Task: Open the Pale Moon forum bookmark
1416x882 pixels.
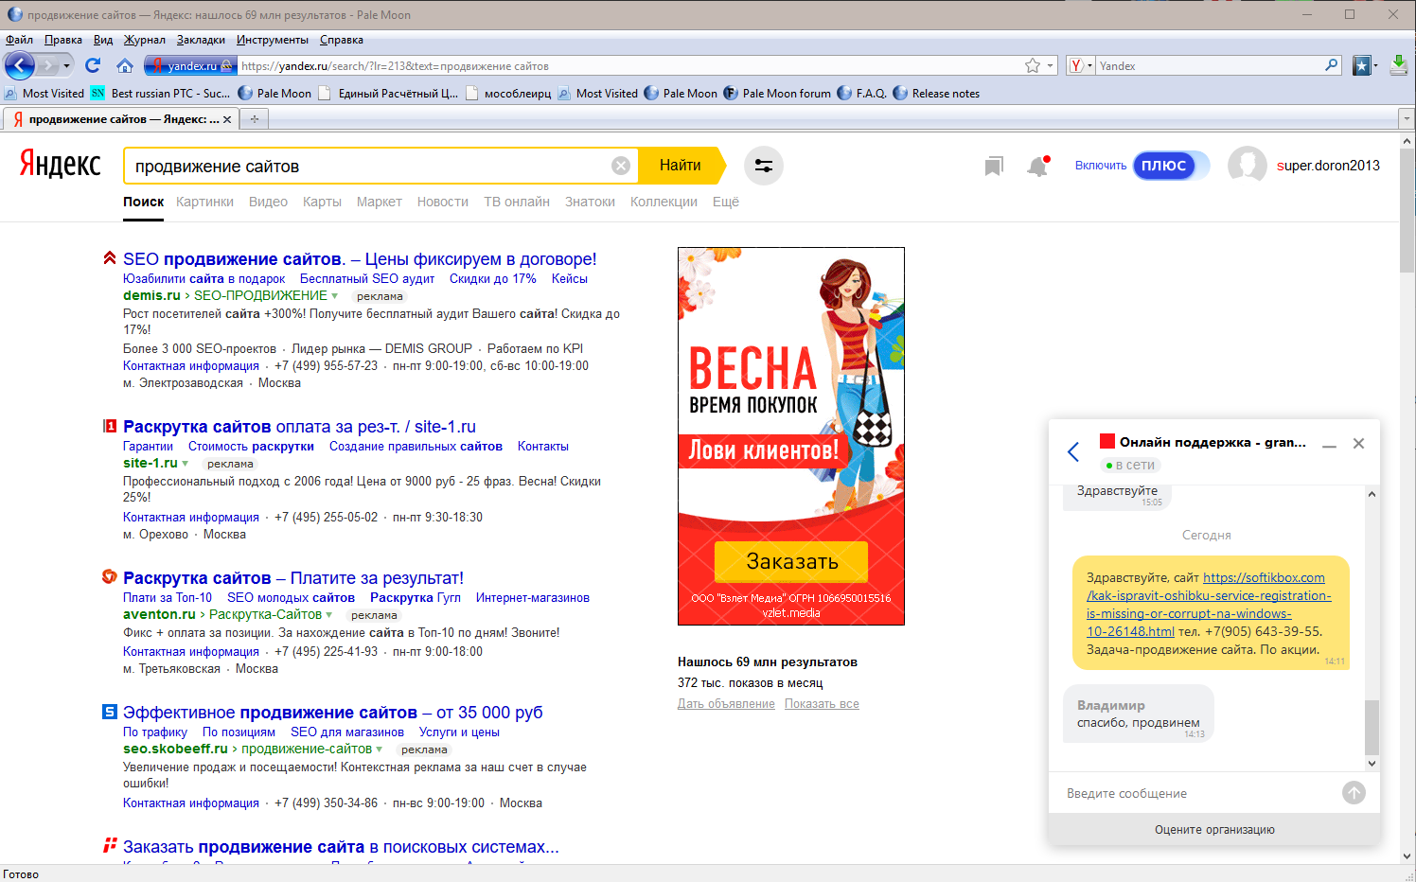Action: pyautogui.click(x=777, y=93)
